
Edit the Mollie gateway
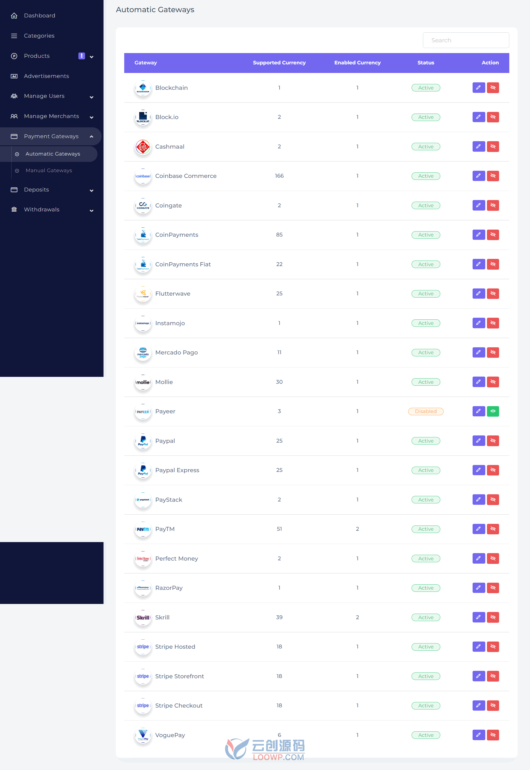pyautogui.click(x=479, y=382)
